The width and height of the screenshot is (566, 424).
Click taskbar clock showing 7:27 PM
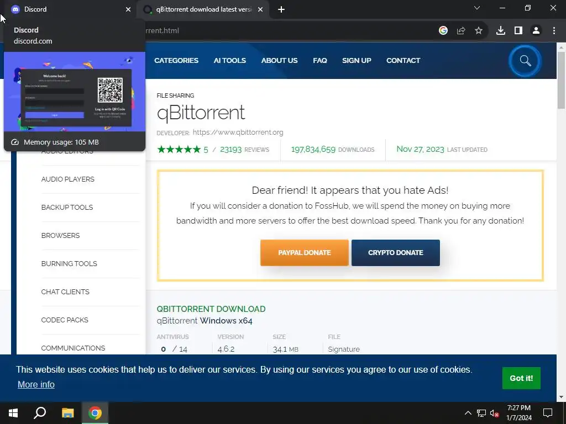click(518, 413)
